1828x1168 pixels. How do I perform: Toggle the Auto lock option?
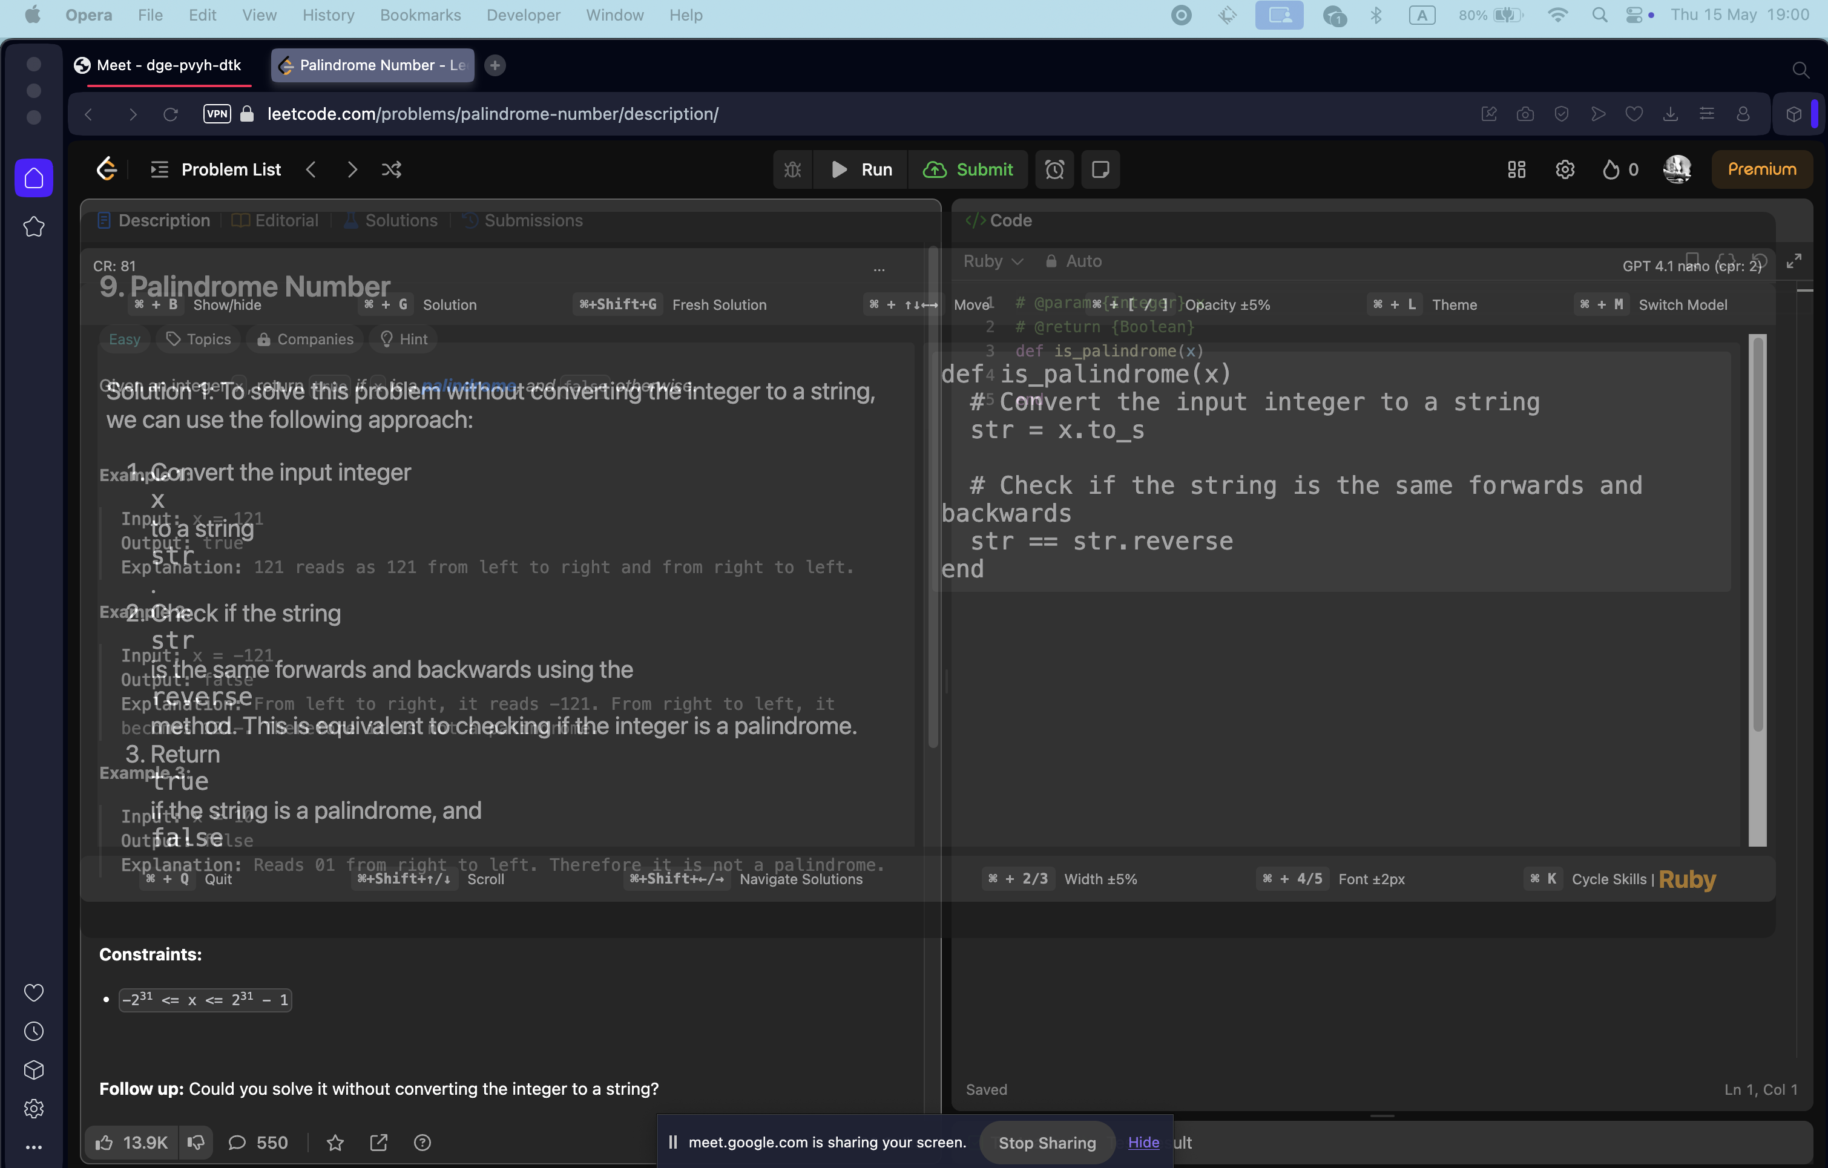[1073, 261]
